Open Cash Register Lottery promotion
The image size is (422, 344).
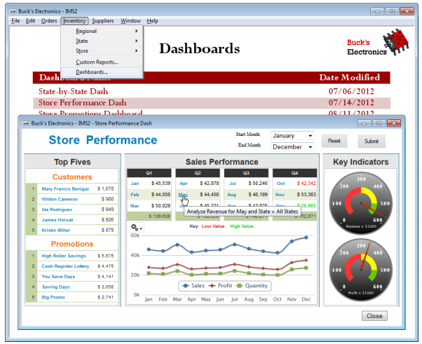[x=65, y=266]
